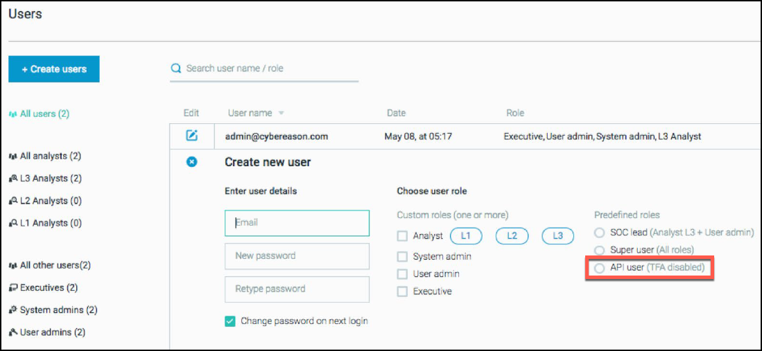Uncheck Change password on next login
Image resolution: width=762 pixels, height=351 pixels.
pos(230,321)
